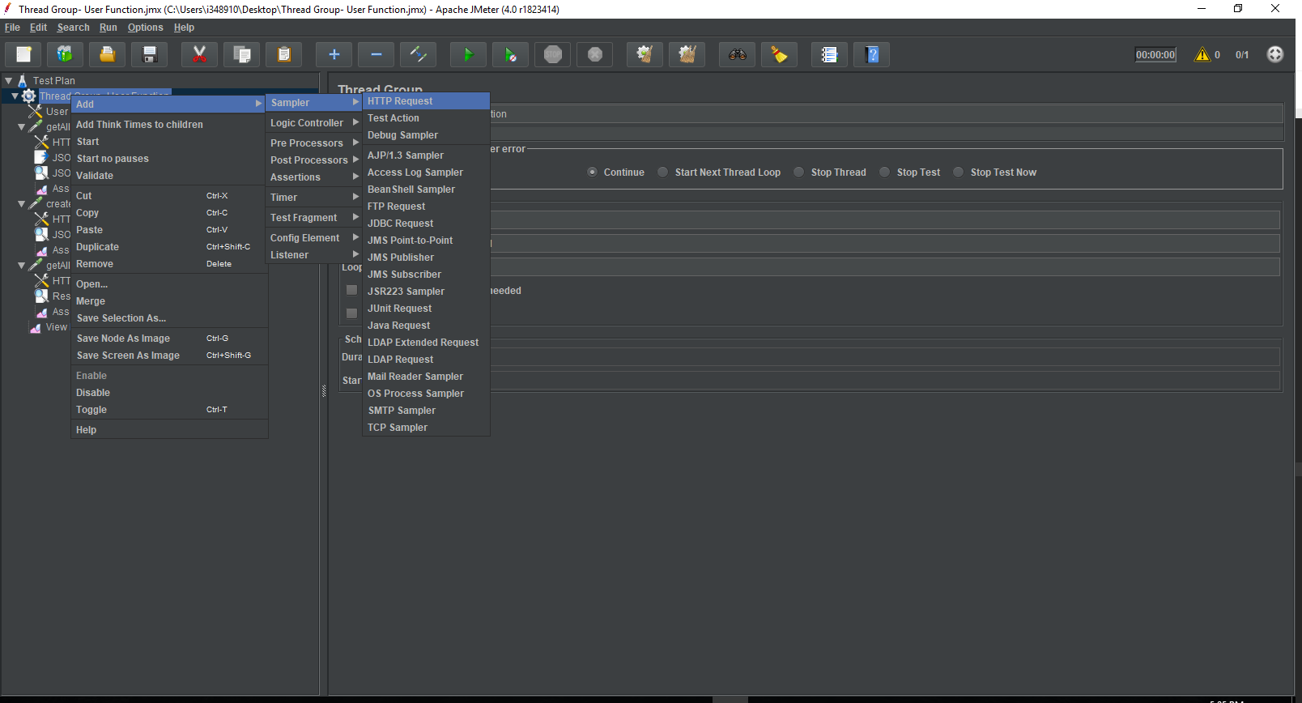Collapse the last getAll tree node
This screenshot has height=703, width=1302.
pos(21,266)
